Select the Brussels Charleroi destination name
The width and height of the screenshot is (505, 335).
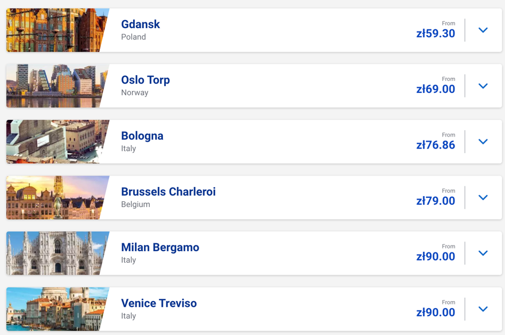[168, 192]
